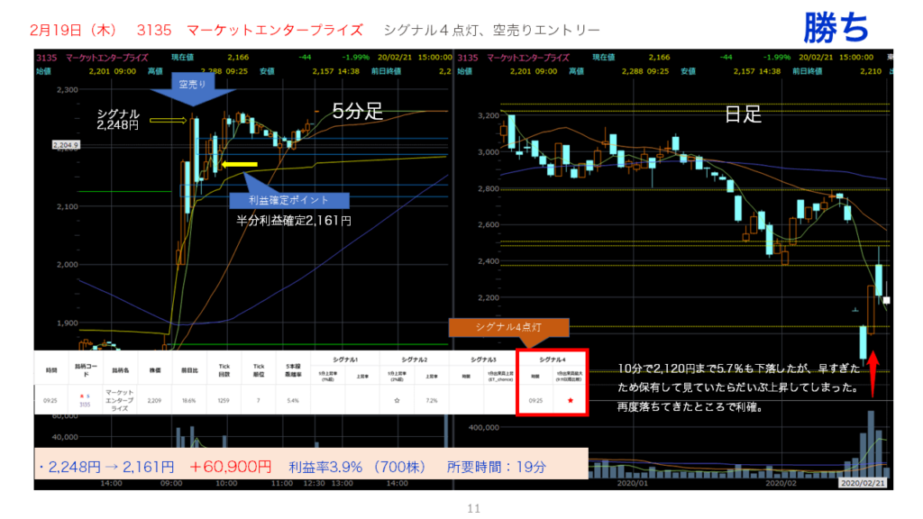The width and height of the screenshot is (923, 519).
Task: Select the 時間 column header in the table
Action: [x=51, y=370]
